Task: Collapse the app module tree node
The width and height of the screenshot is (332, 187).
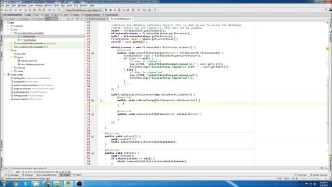Action: click(x=5, y=22)
